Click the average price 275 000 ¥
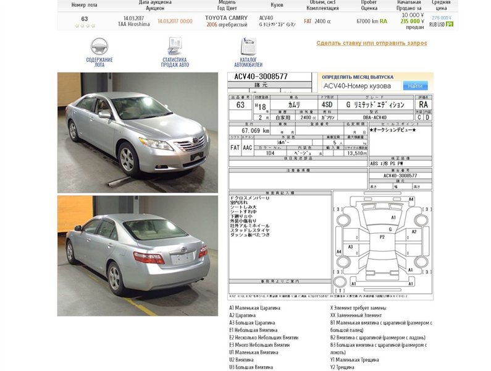Screen dimensions: 491x371 442,18
